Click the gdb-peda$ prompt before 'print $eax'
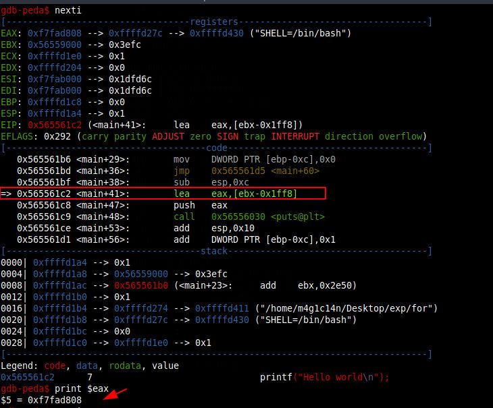This screenshot has width=493, height=408. [25, 389]
